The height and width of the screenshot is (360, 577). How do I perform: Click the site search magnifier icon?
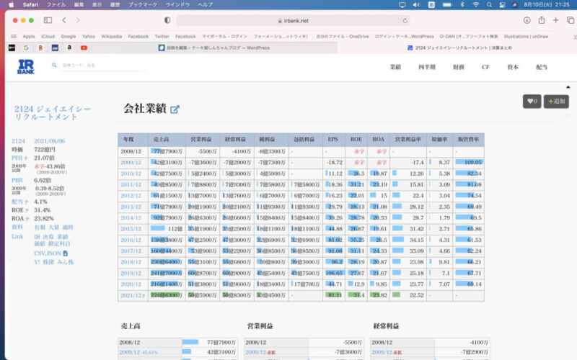coord(54,65)
